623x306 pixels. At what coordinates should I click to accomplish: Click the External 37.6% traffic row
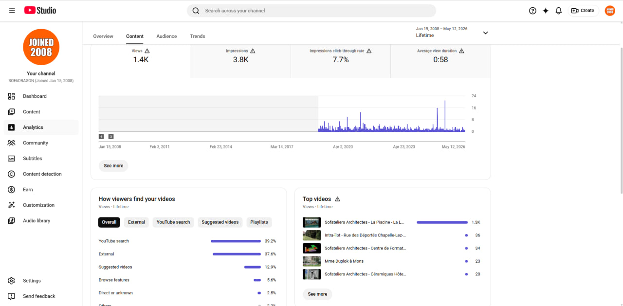tap(187, 254)
